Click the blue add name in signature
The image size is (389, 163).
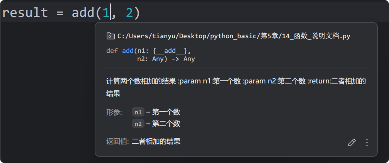(128, 51)
